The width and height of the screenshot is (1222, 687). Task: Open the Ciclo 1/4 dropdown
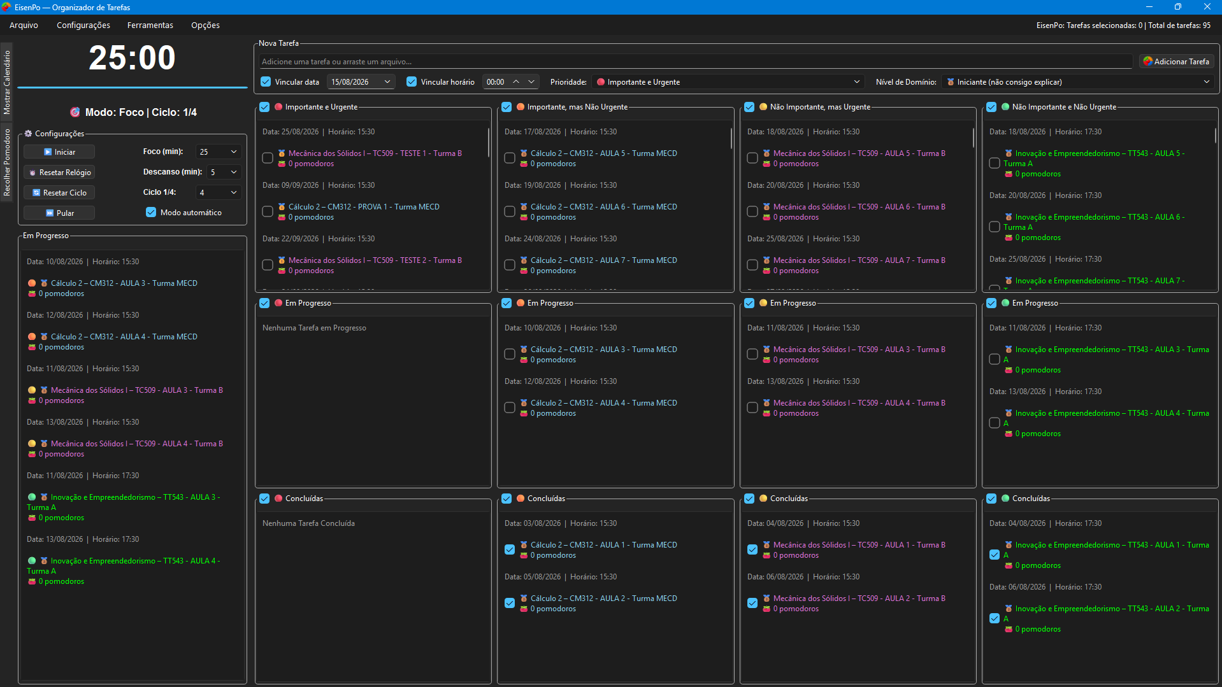219,192
